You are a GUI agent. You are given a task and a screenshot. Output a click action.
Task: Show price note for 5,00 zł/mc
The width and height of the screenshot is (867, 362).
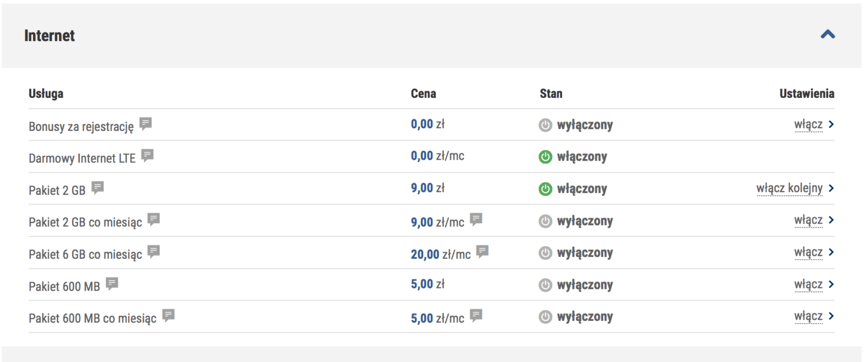476,315
